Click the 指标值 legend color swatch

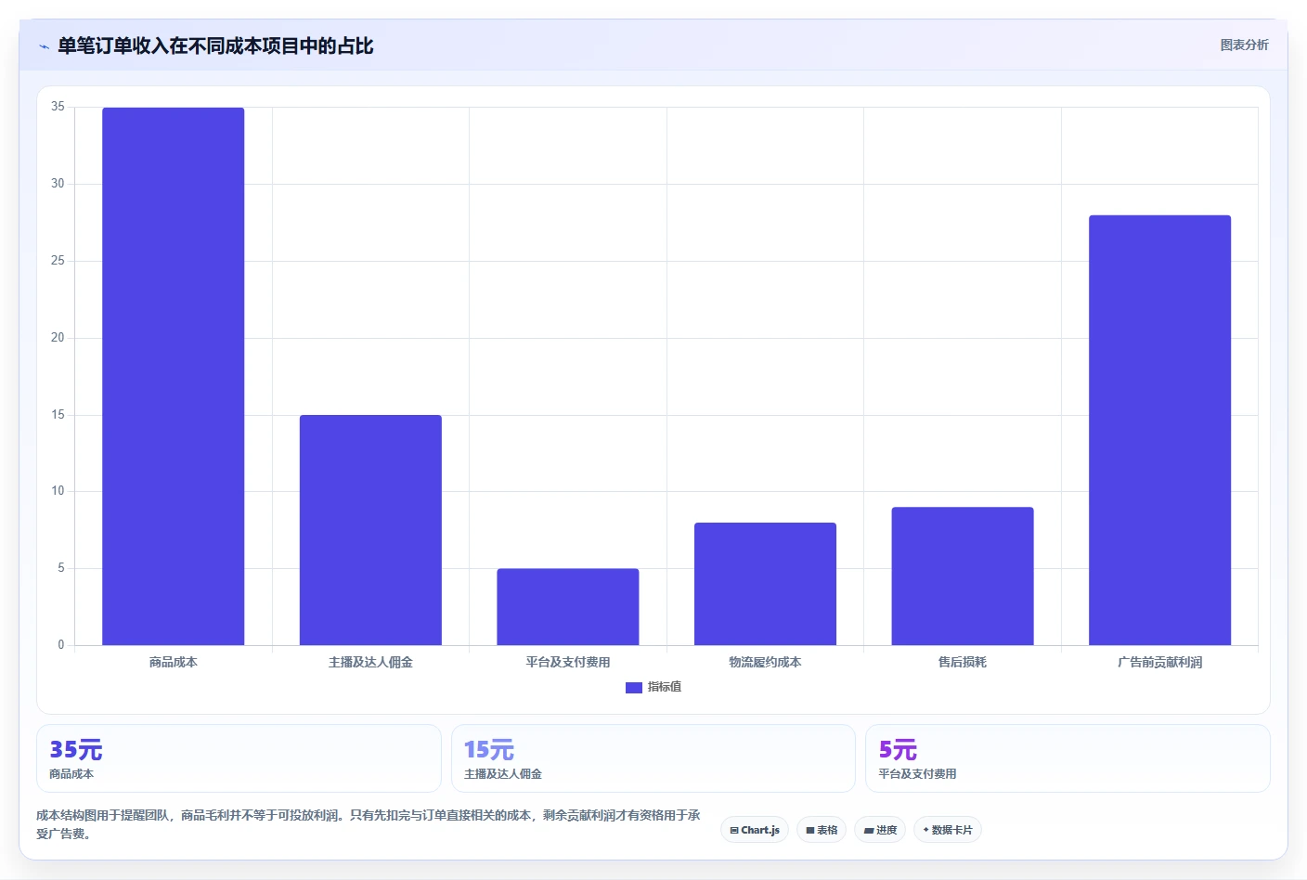click(634, 688)
